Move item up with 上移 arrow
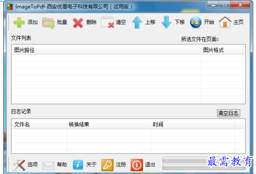Screen dimensions: 256x174 click(137, 22)
